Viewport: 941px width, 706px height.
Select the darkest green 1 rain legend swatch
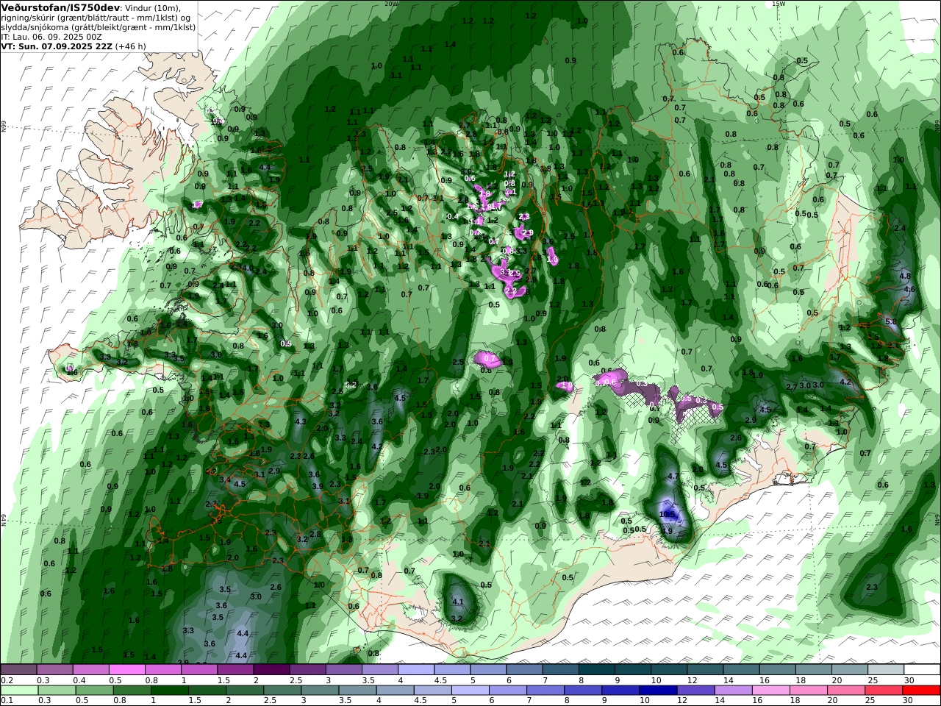click(169, 691)
